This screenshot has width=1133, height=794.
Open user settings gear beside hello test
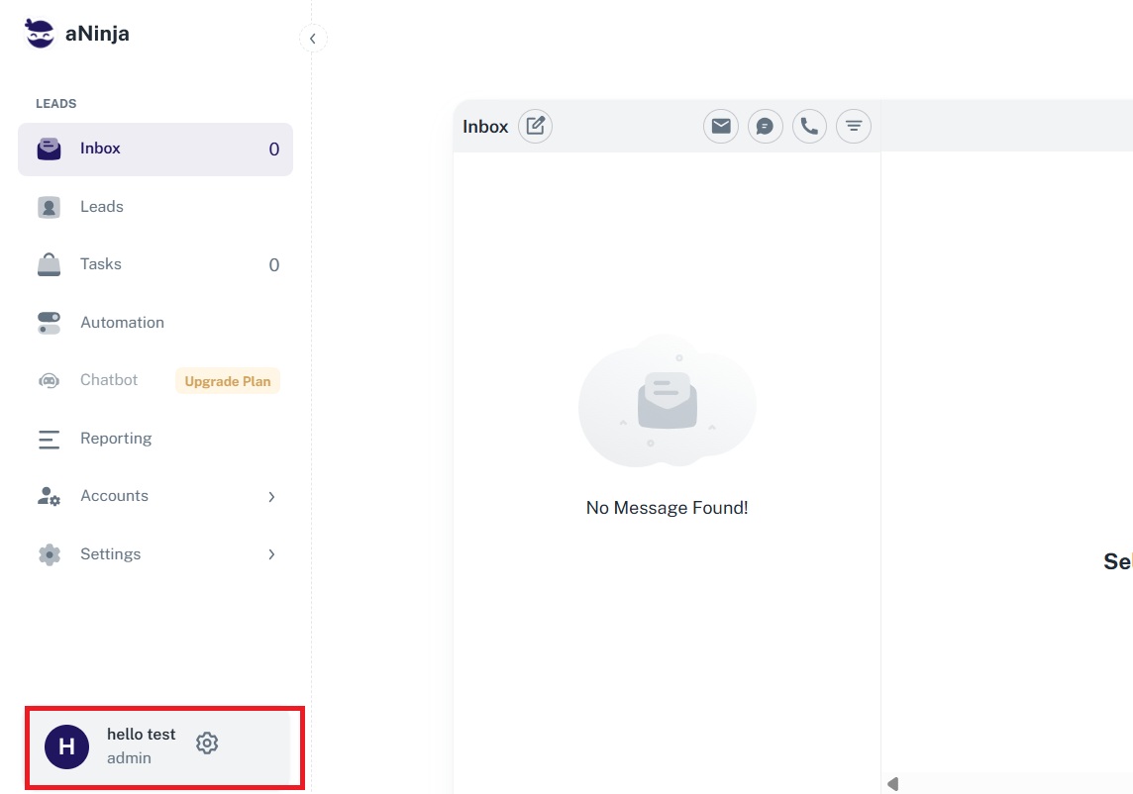pyautogui.click(x=207, y=744)
